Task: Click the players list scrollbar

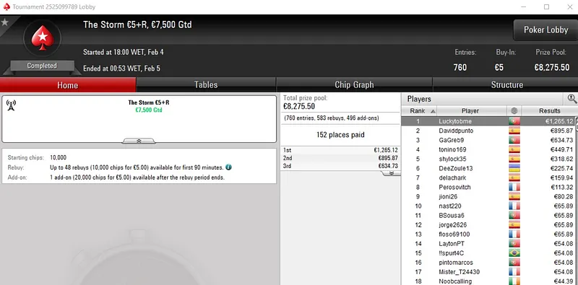Action: point(576,199)
